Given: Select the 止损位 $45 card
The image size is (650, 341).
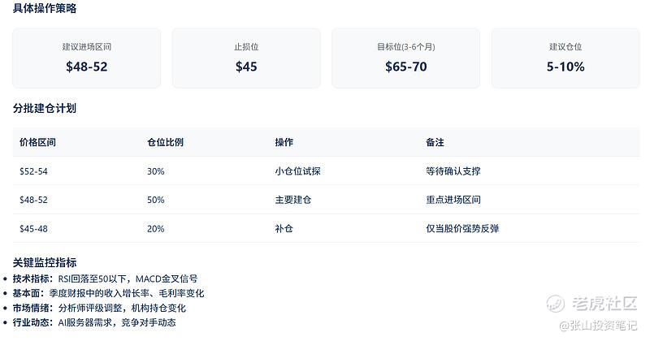Looking at the screenshot, I should click(x=245, y=58).
